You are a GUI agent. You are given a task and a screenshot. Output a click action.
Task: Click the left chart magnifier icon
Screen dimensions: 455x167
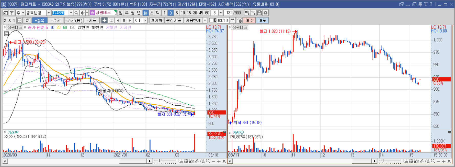coord(208,161)
